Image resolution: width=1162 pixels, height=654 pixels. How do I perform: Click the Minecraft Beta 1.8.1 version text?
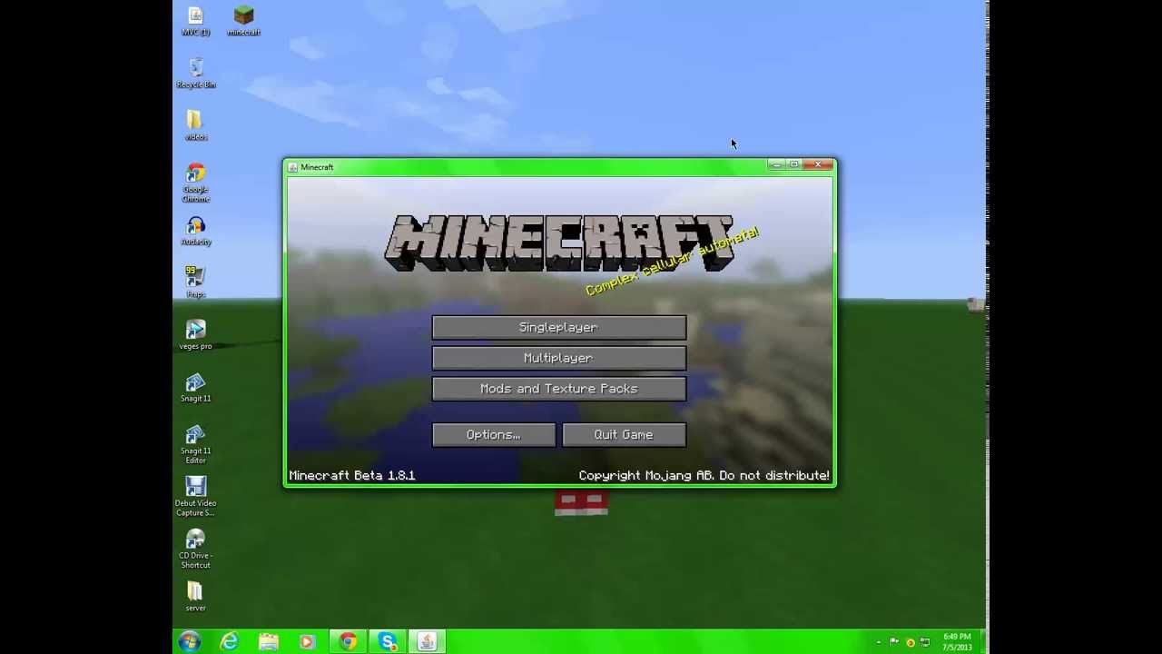pyautogui.click(x=352, y=475)
